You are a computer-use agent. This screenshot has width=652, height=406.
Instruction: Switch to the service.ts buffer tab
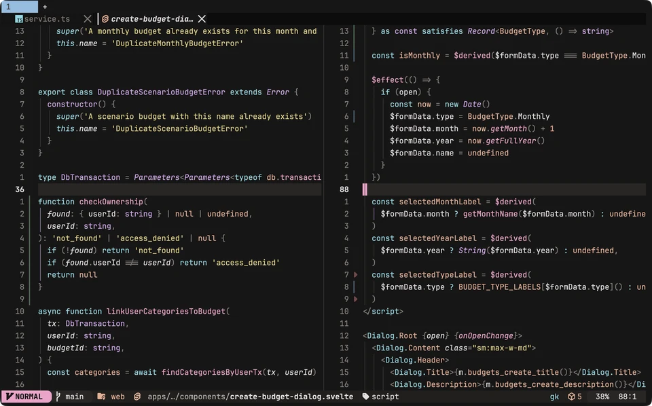47,19
